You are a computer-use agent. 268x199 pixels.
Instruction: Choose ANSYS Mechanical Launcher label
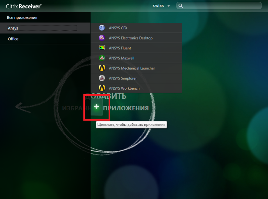[x=132, y=68]
